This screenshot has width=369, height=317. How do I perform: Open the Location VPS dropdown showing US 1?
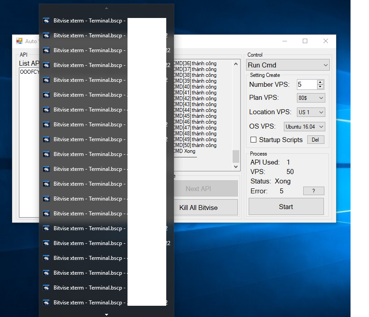[311, 112]
